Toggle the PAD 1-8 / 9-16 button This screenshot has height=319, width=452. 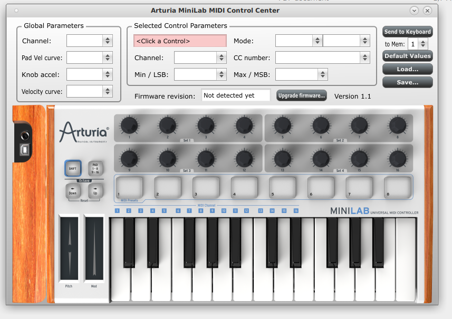click(95, 168)
